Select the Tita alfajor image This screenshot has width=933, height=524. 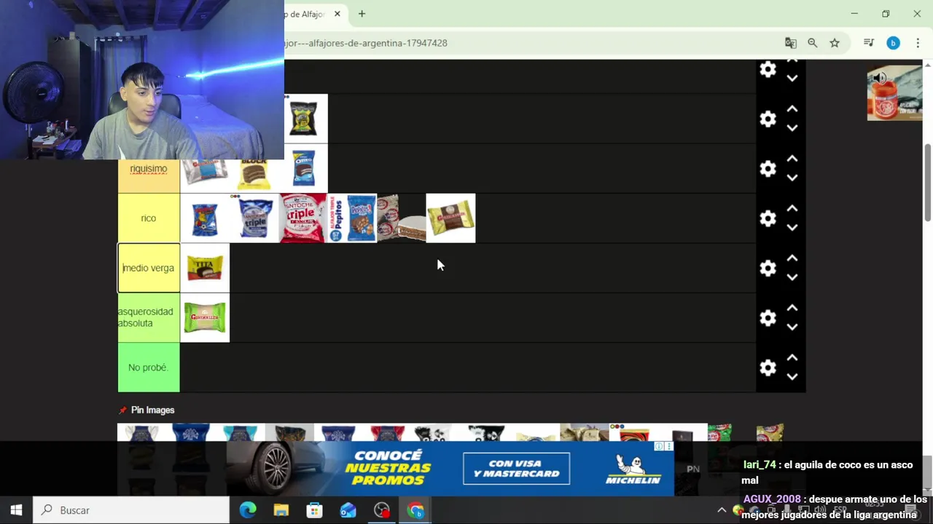pos(205,268)
